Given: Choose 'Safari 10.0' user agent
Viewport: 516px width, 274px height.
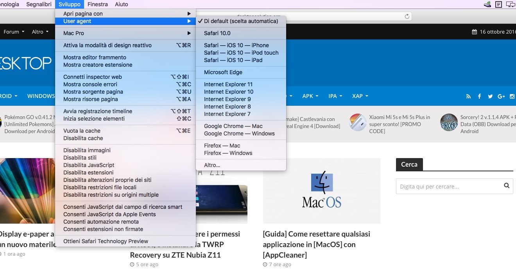Looking at the screenshot, I should [x=241, y=33].
